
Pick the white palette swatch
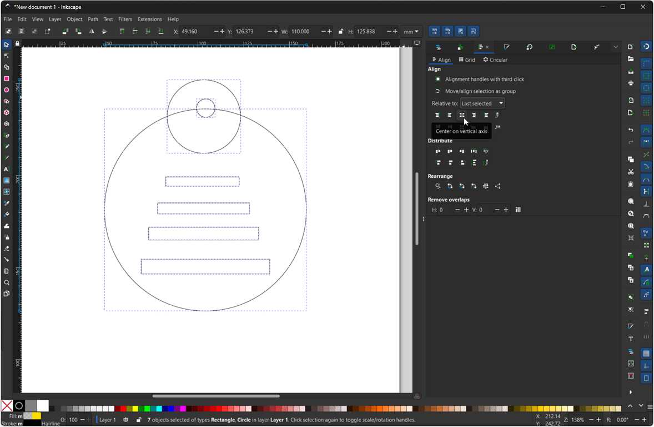click(43, 406)
